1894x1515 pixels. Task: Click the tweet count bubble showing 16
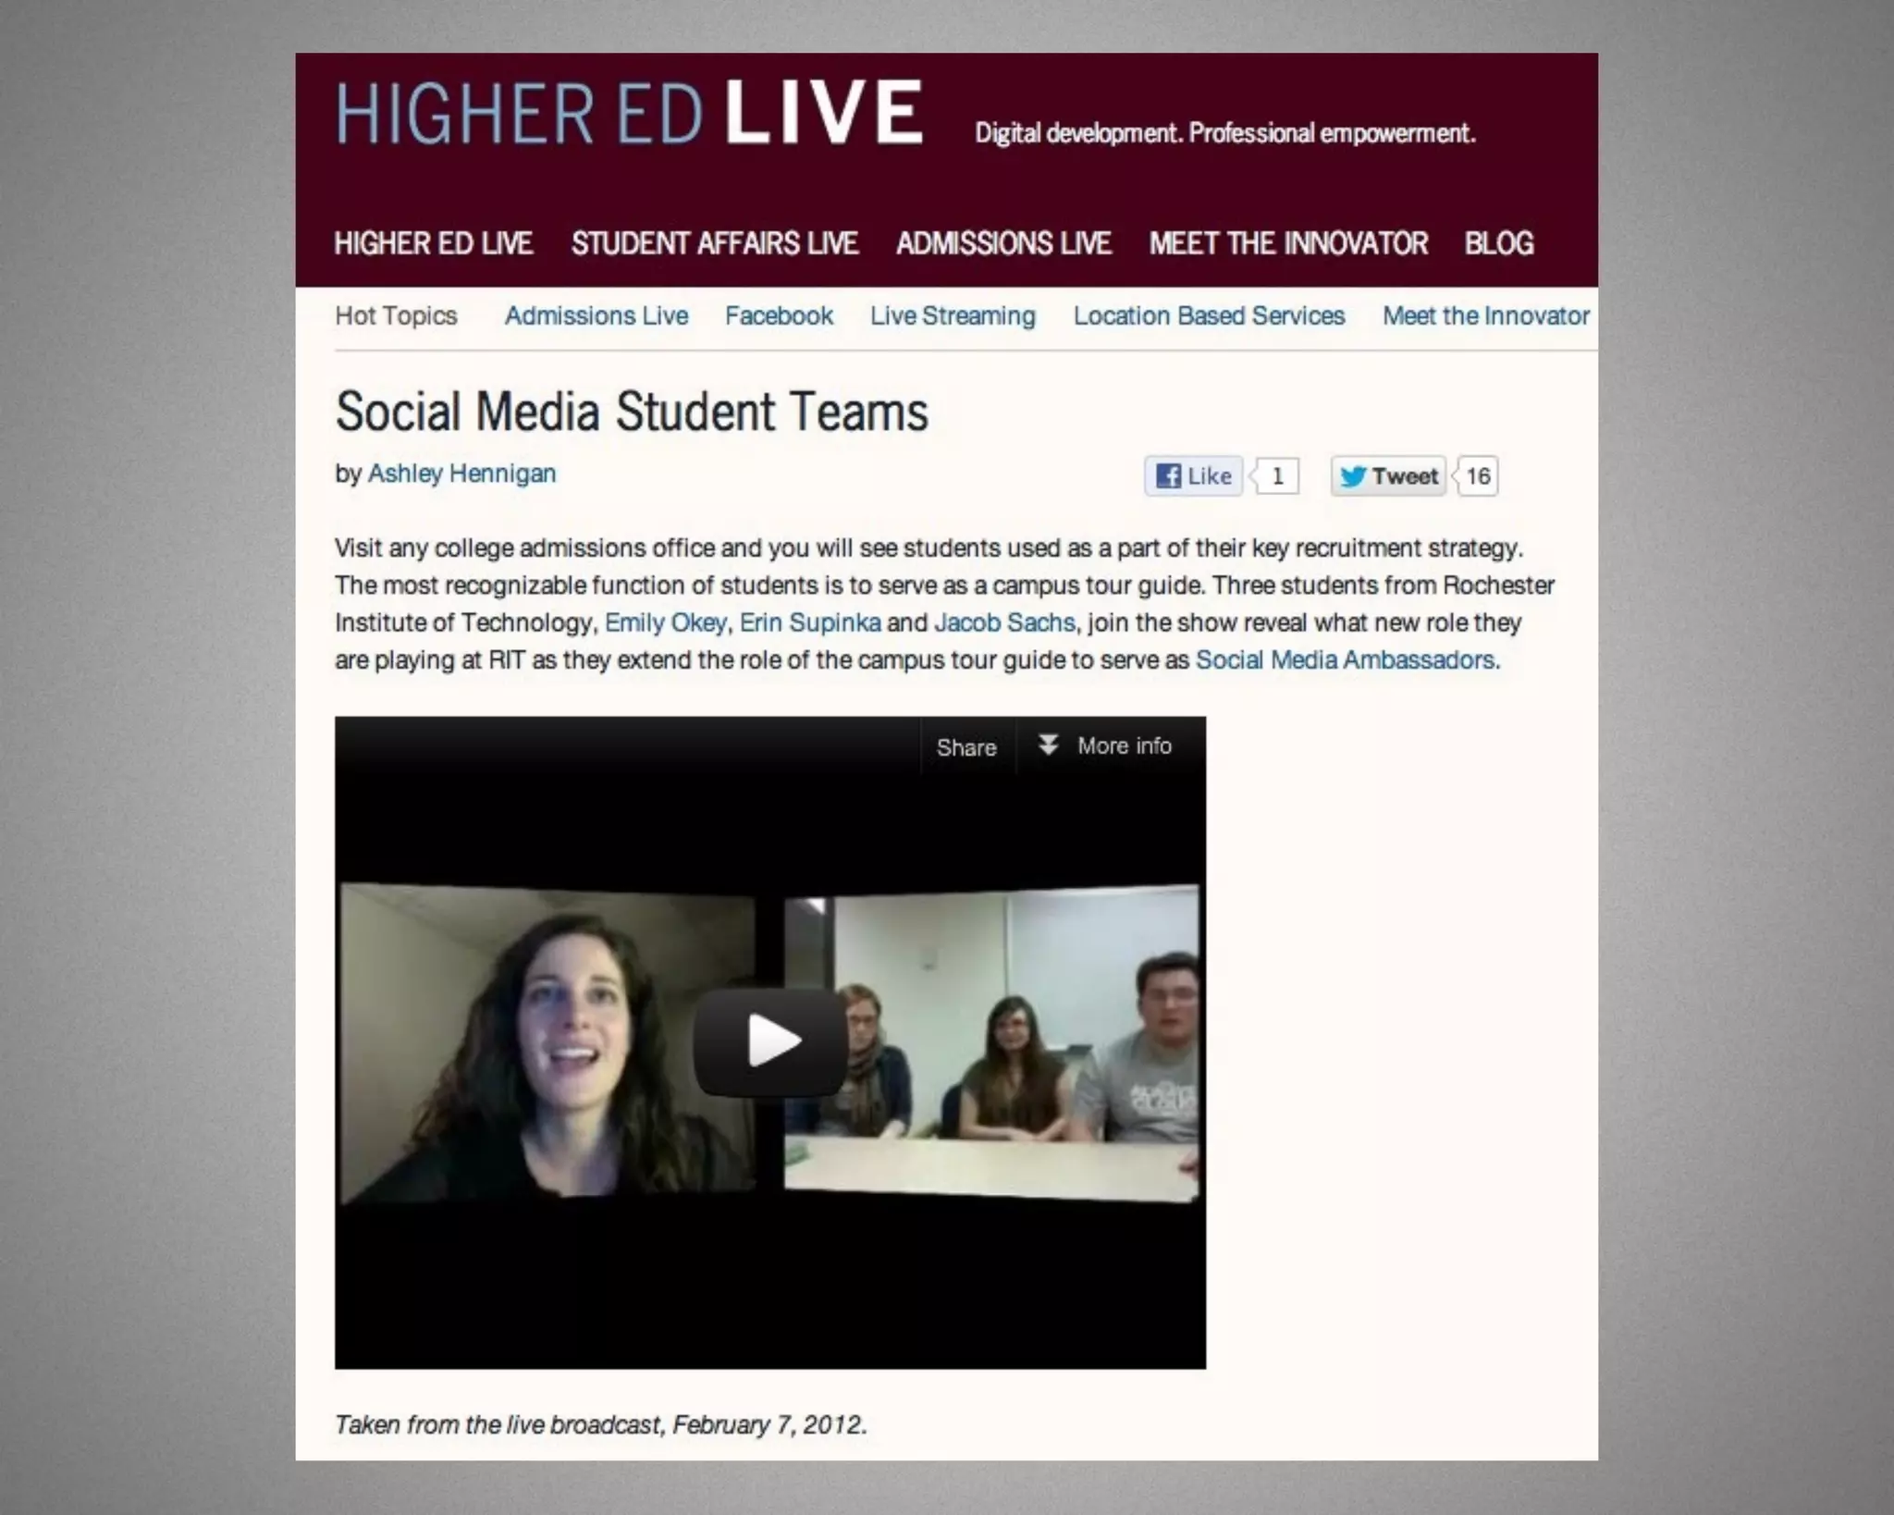[x=1477, y=476]
